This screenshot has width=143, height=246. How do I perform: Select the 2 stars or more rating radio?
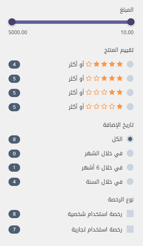(x=130, y=93)
